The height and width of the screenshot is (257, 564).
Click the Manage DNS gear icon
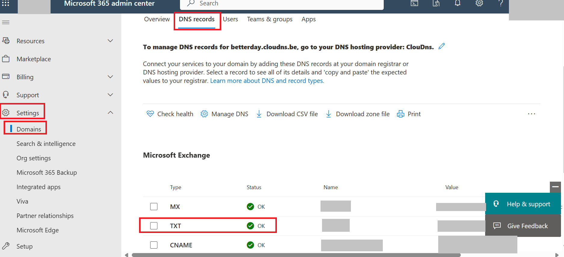[x=204, y=114]
